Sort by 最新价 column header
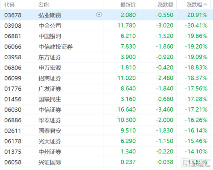The height and width of the screenshot is (170, 213). [x=128, y=5]
